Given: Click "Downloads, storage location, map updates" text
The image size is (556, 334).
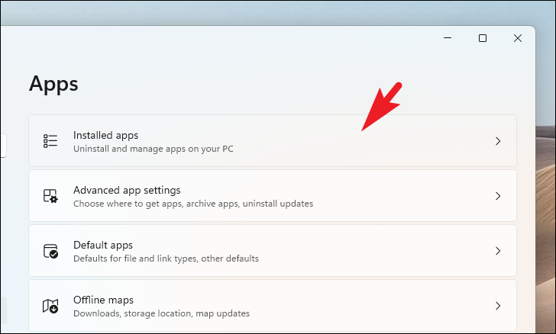Looking at the screenshot, I should (161, 313).
